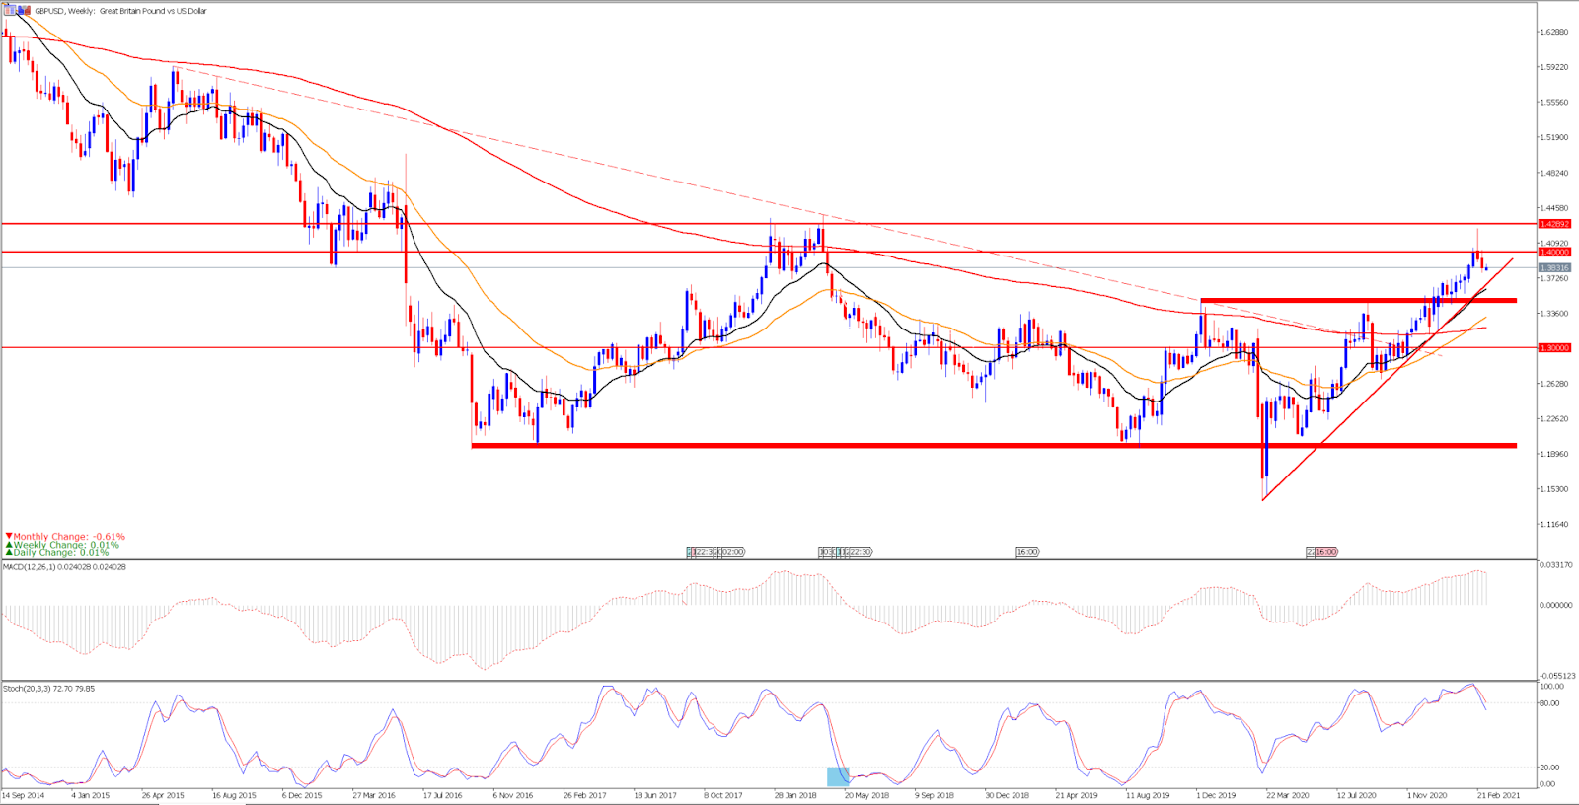This screenshot has width=1579, height=805.
Task: Click the MACD 0.033170 scale value
Action: click(1556, 564)
